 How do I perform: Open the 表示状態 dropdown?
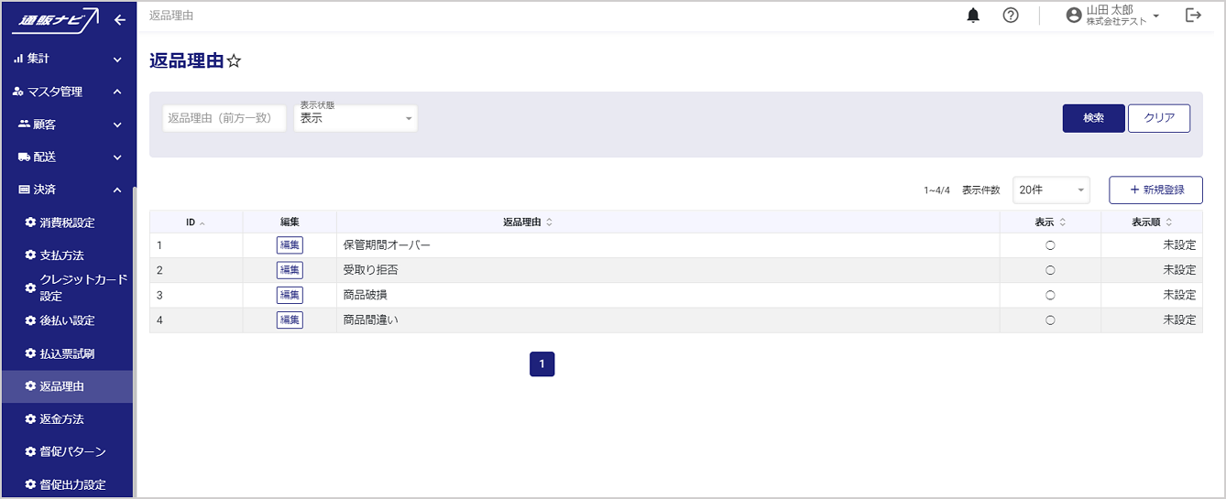click(x=356, y=118)
